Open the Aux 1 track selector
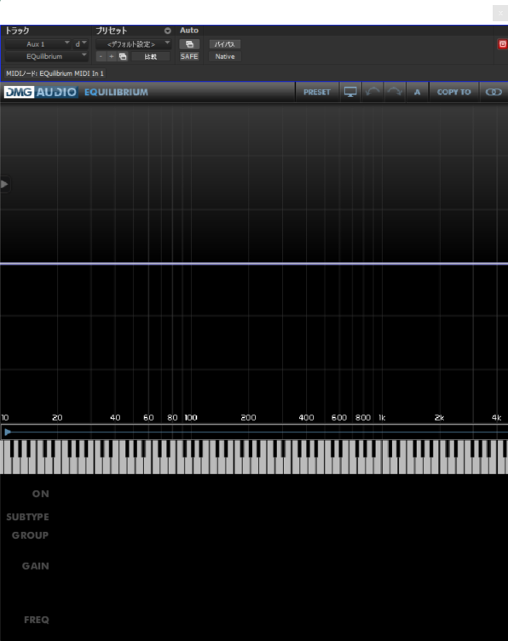The image size is (508, 641). 38,44
